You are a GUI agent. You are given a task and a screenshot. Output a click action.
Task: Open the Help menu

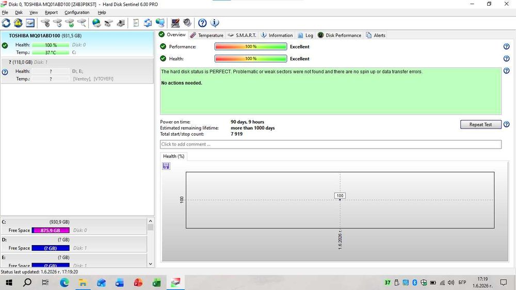(x=102, y=12)
